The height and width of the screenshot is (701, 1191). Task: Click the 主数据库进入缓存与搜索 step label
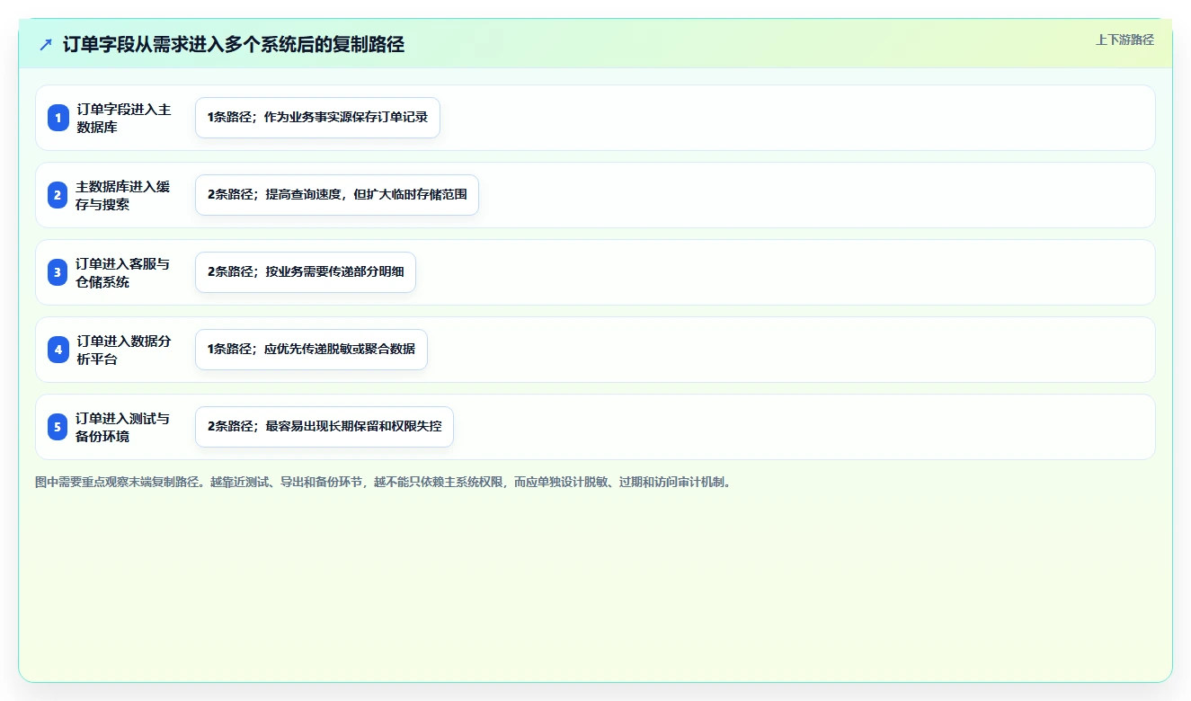123,195
